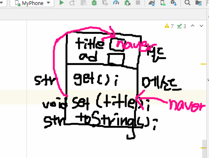Click Apply Changes and Restart Activity icon
This screenshot has height=158, width=209.
click(72, 3)
